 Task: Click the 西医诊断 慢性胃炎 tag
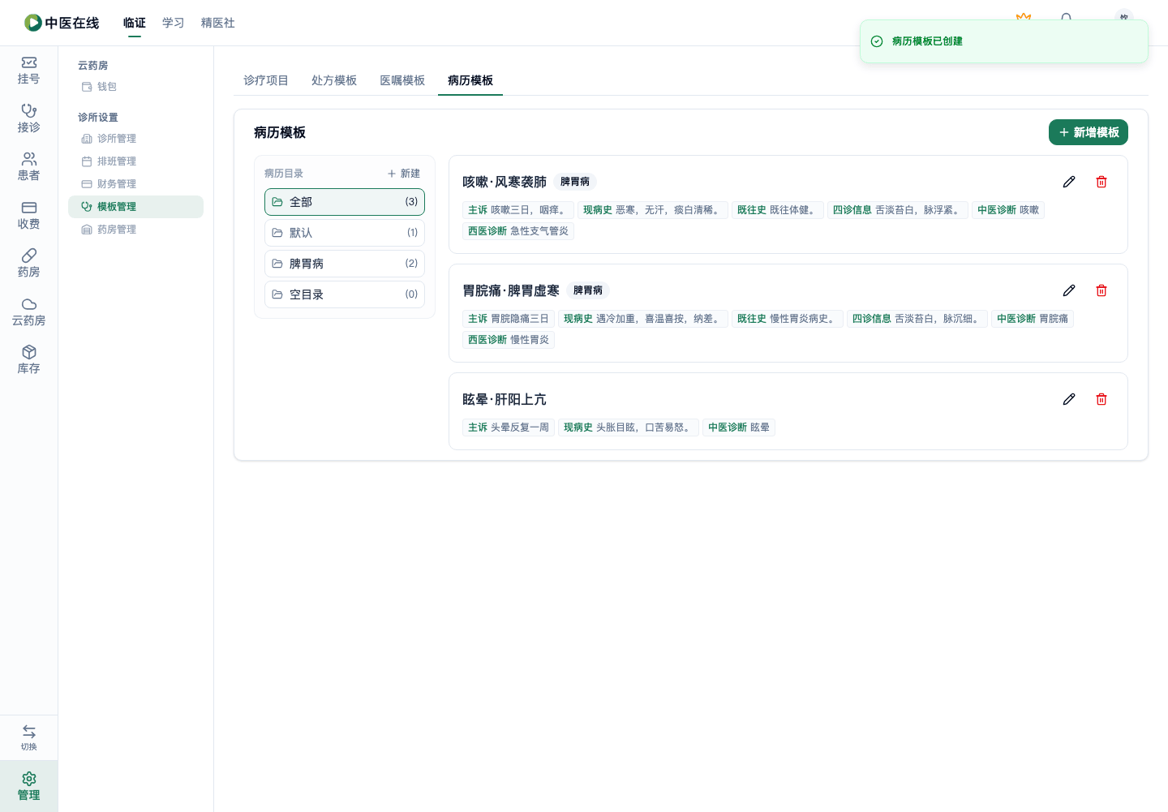click(509, 340)
